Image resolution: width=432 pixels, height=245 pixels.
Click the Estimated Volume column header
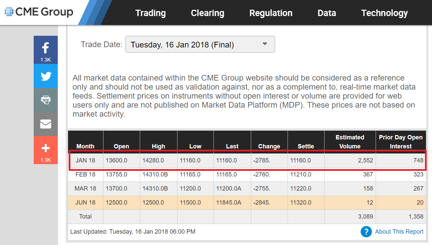pyautogui.click(x=350, y=142)
